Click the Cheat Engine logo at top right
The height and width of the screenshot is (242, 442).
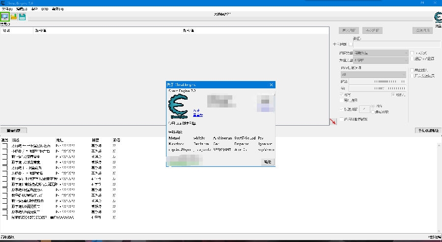[x=438, y=18]
